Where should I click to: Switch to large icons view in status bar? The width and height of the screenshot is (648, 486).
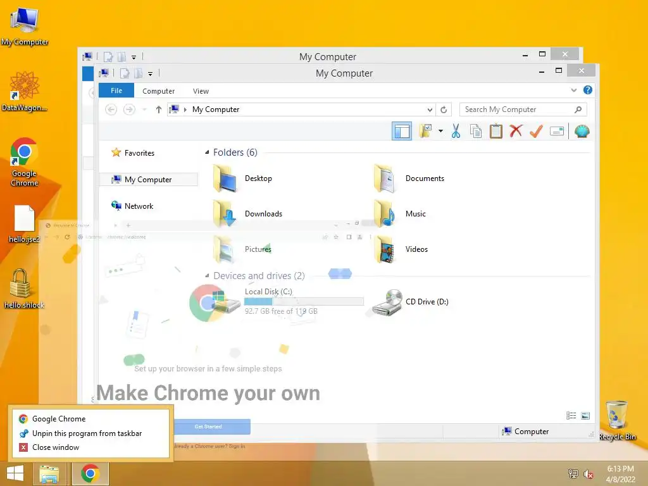point(585,416)
